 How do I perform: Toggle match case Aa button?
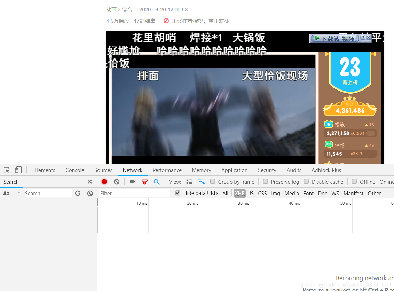point(6,194)
